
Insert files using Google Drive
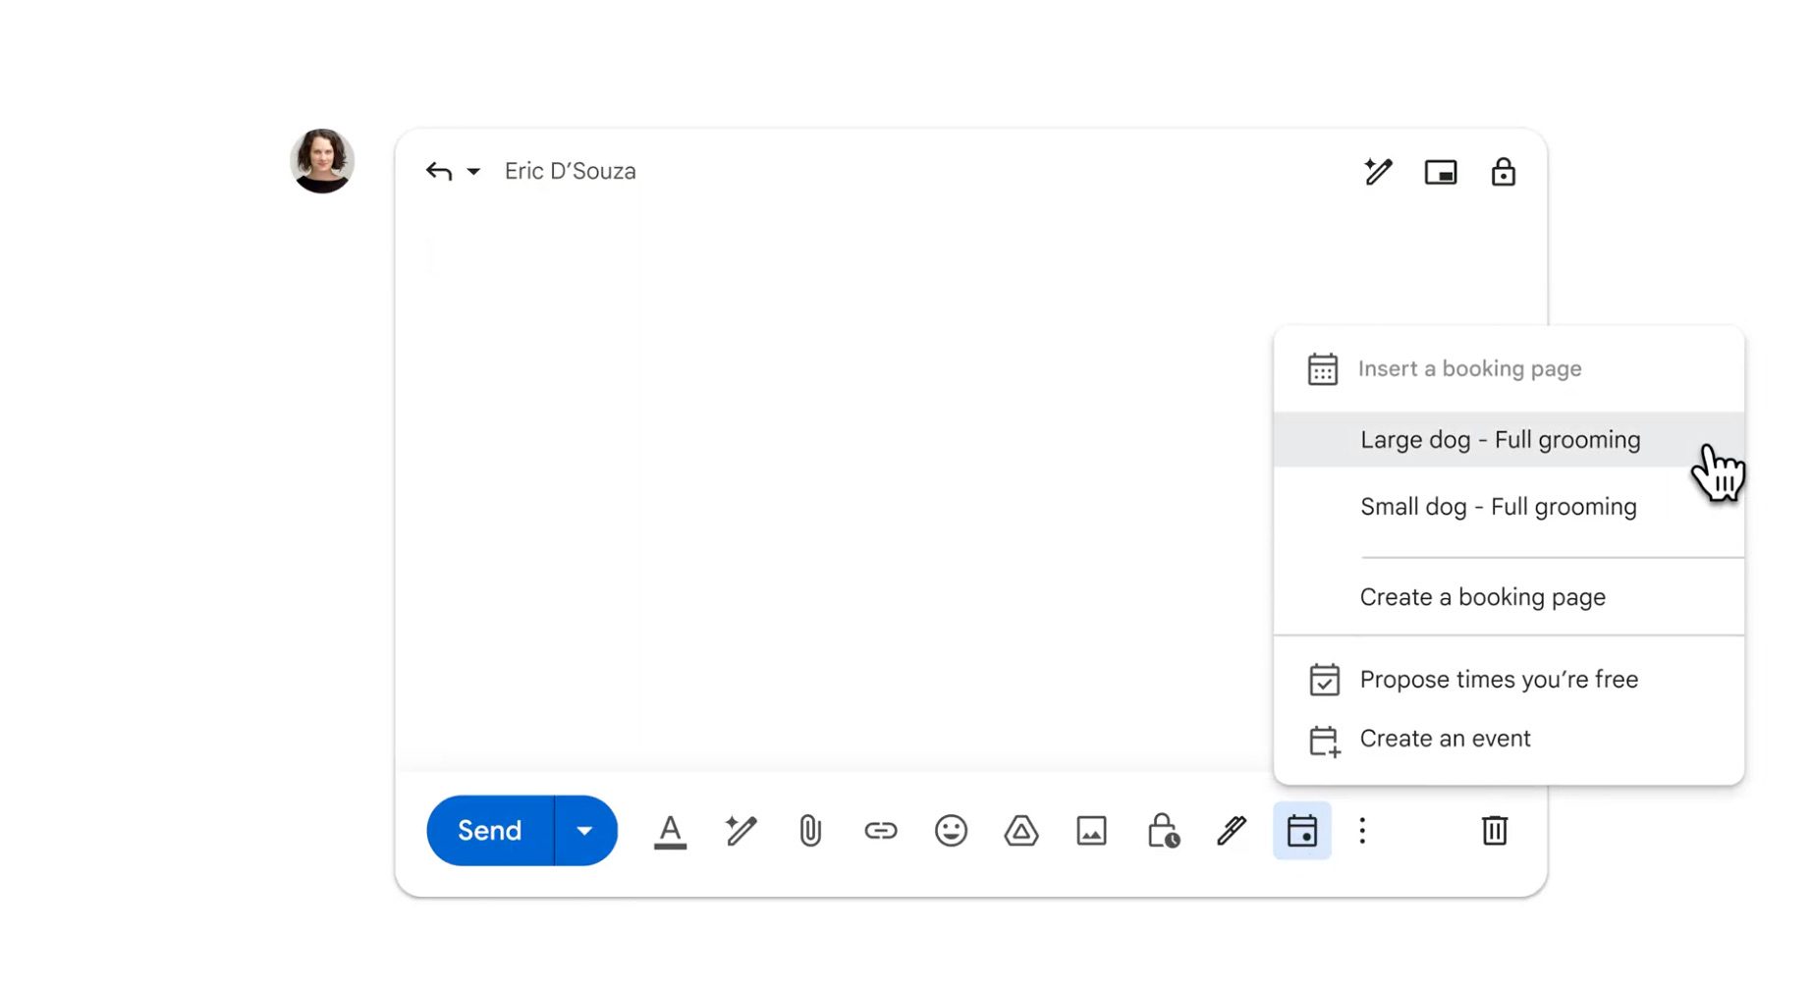[1021, 831]
